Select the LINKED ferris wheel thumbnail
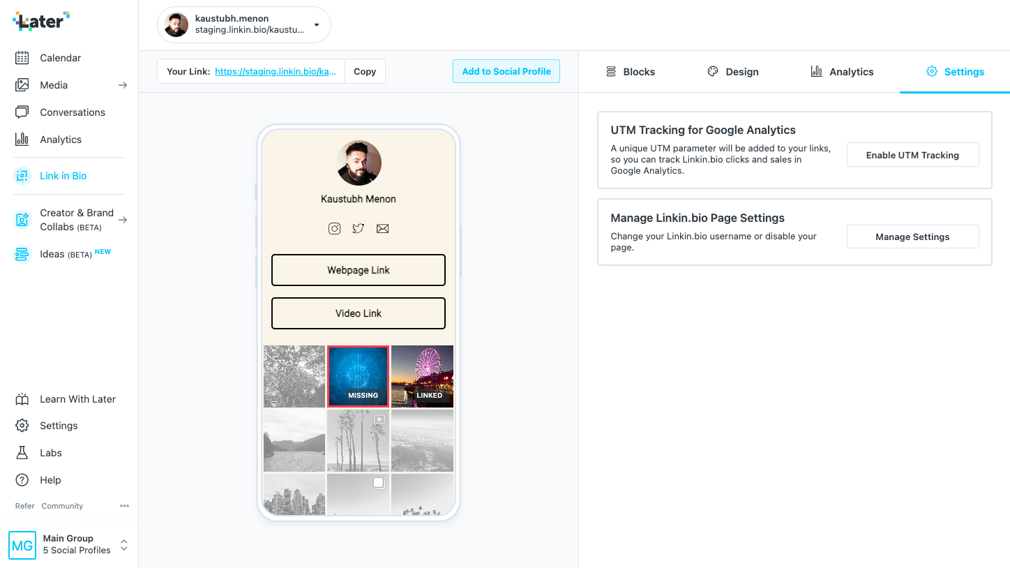 422,376
